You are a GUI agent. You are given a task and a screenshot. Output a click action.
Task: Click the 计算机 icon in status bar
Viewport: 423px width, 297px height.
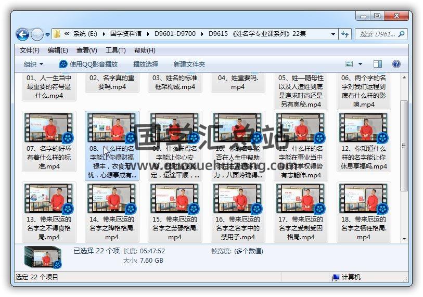(336, 277)
